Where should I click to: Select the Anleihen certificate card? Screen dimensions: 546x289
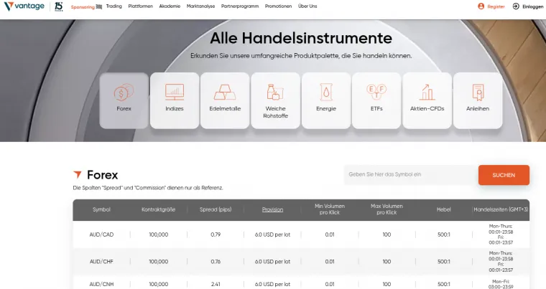tap(478, 100)
